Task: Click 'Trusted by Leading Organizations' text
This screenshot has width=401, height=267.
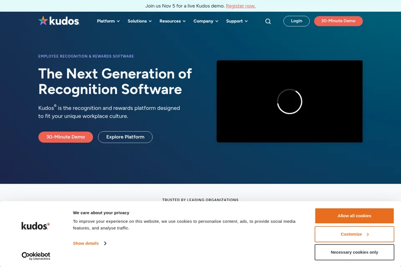Action: click(200, 200)
